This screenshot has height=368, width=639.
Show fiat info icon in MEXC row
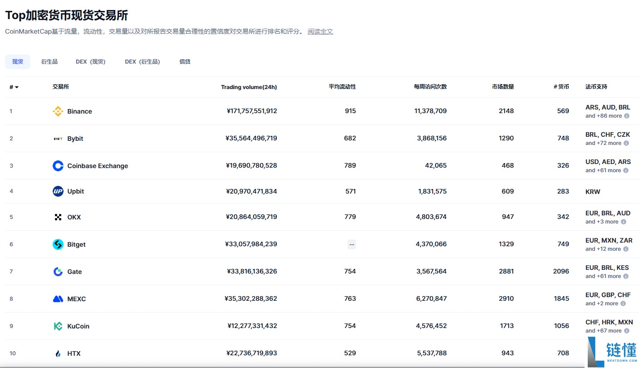[623, 303]
